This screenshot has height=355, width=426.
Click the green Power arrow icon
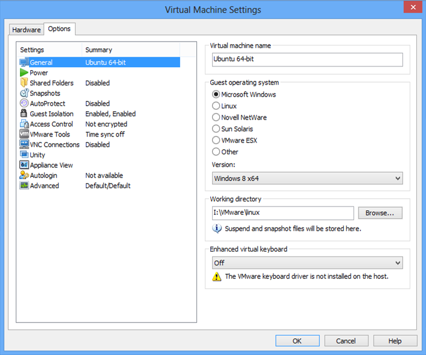24,72
